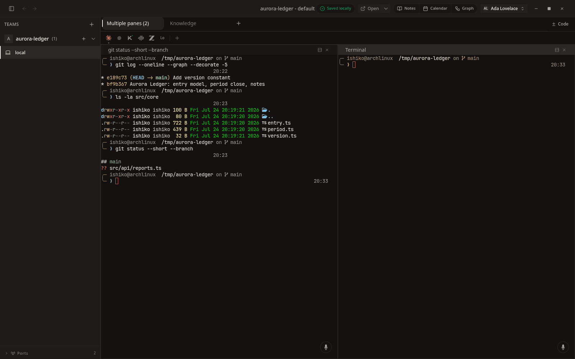Maximize the git status pane
This screenshot has width=575, height=359.
click(x=320, y=50)
